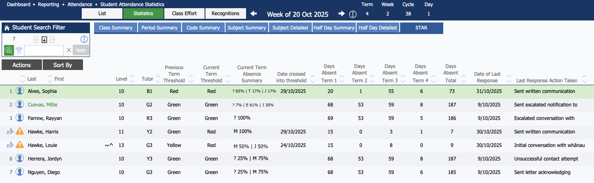Open the Sort By dropdown
594x183 pixels.
click(62, 65)
